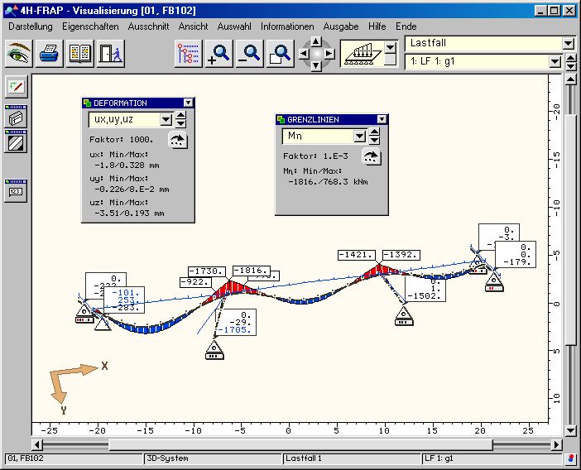Click the printer icon
The image size is (581, 470).
click(50, 54)
